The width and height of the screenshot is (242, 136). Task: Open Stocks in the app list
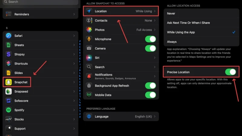coord(41,119)
